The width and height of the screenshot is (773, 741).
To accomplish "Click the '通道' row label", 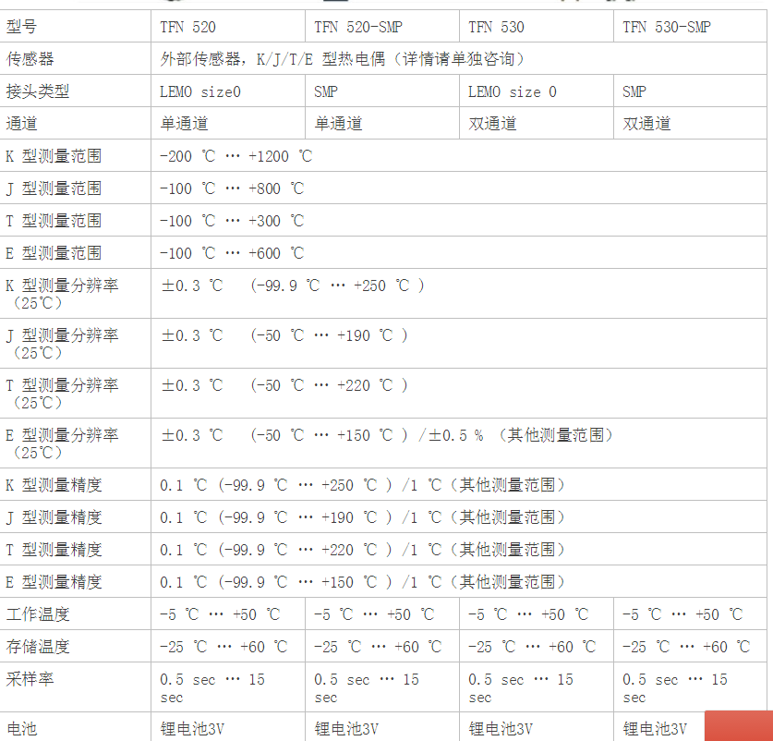I will pos(21,123).
